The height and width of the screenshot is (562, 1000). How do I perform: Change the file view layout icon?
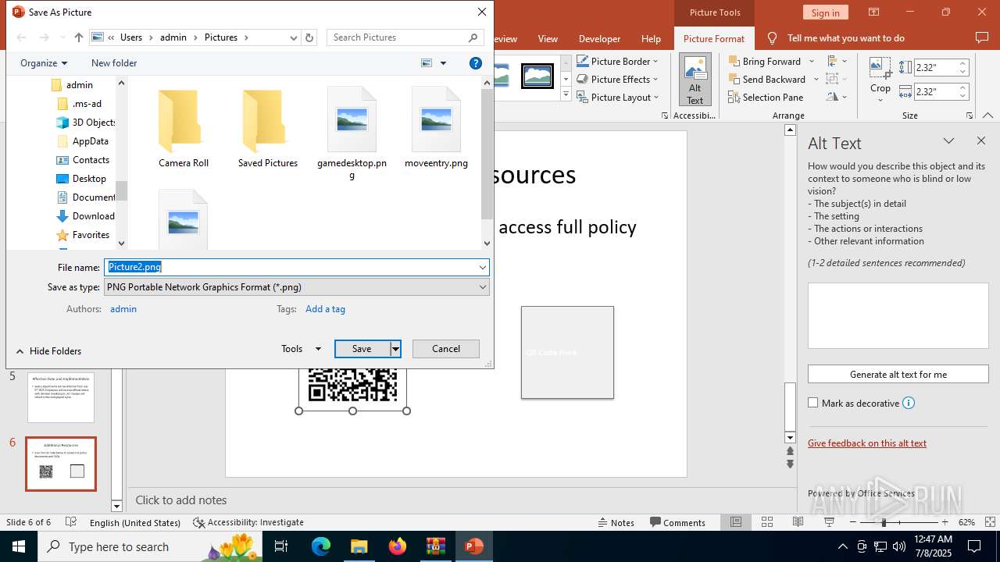[427, 63]
